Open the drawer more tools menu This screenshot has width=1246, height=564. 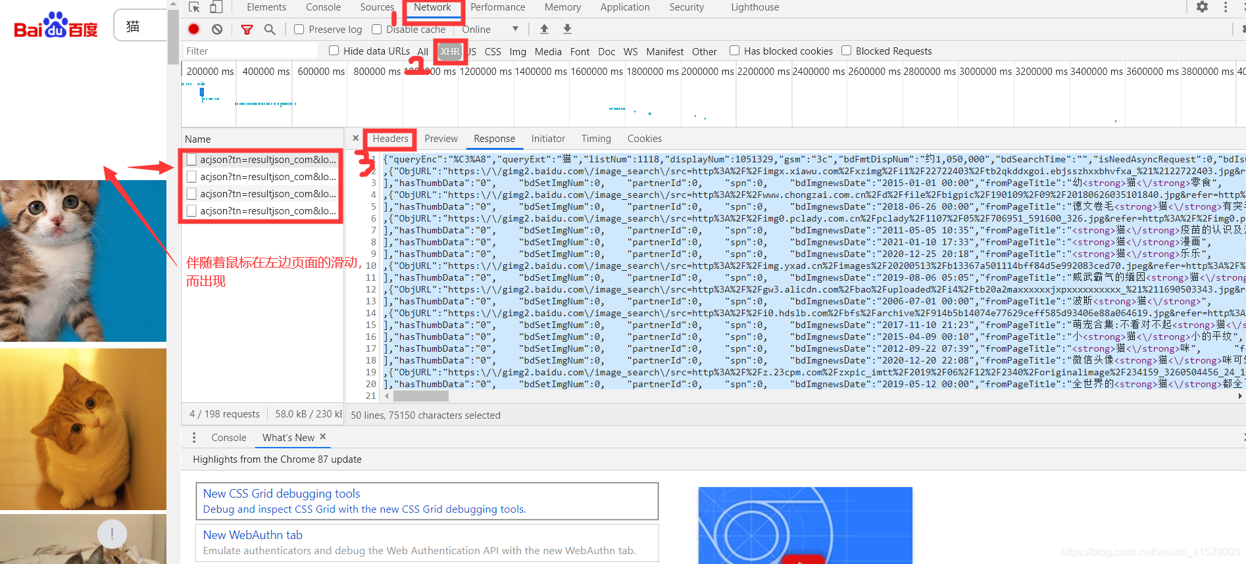click(194, 438)
